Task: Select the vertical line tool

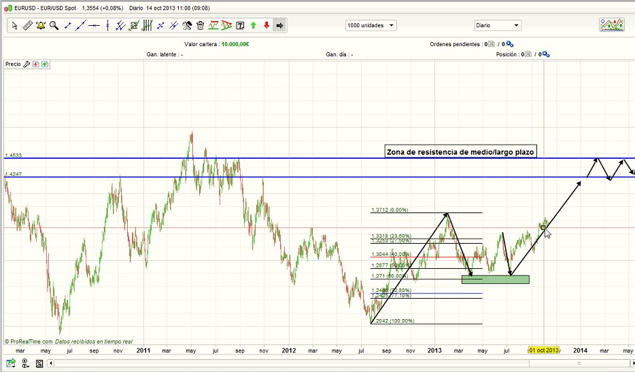Action: (x=107, y=26)
